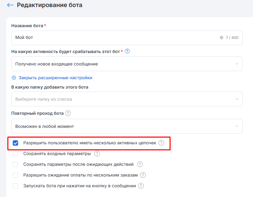Click the Повторный проход бота label text
Image resolution: width=253 pixels, height=197 pixels.
(37, 113)
